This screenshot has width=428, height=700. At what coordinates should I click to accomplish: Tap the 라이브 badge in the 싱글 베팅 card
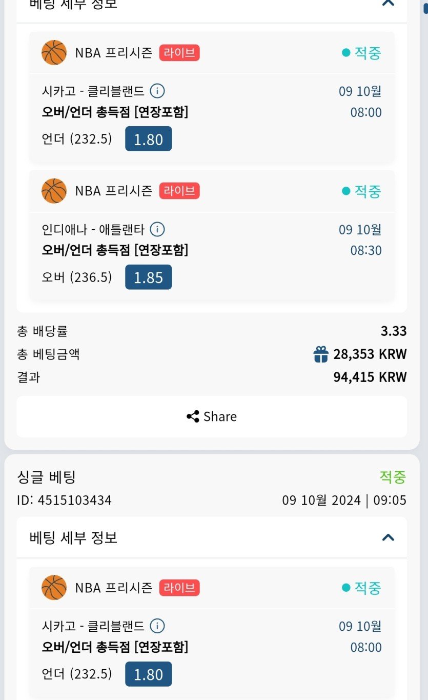click(x=179, y=588)
